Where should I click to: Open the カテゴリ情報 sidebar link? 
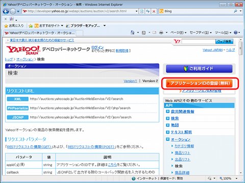click(x=184, y=146)
